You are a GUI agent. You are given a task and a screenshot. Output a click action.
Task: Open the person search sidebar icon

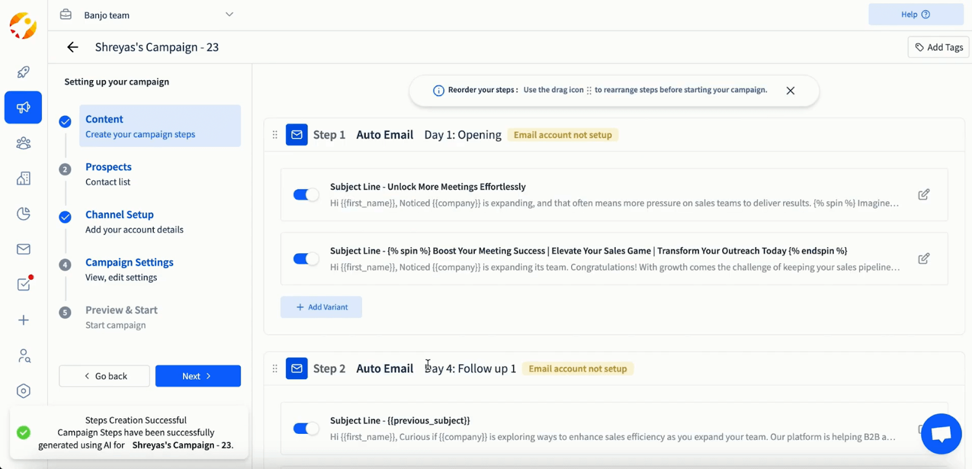[x=24, y=355]
